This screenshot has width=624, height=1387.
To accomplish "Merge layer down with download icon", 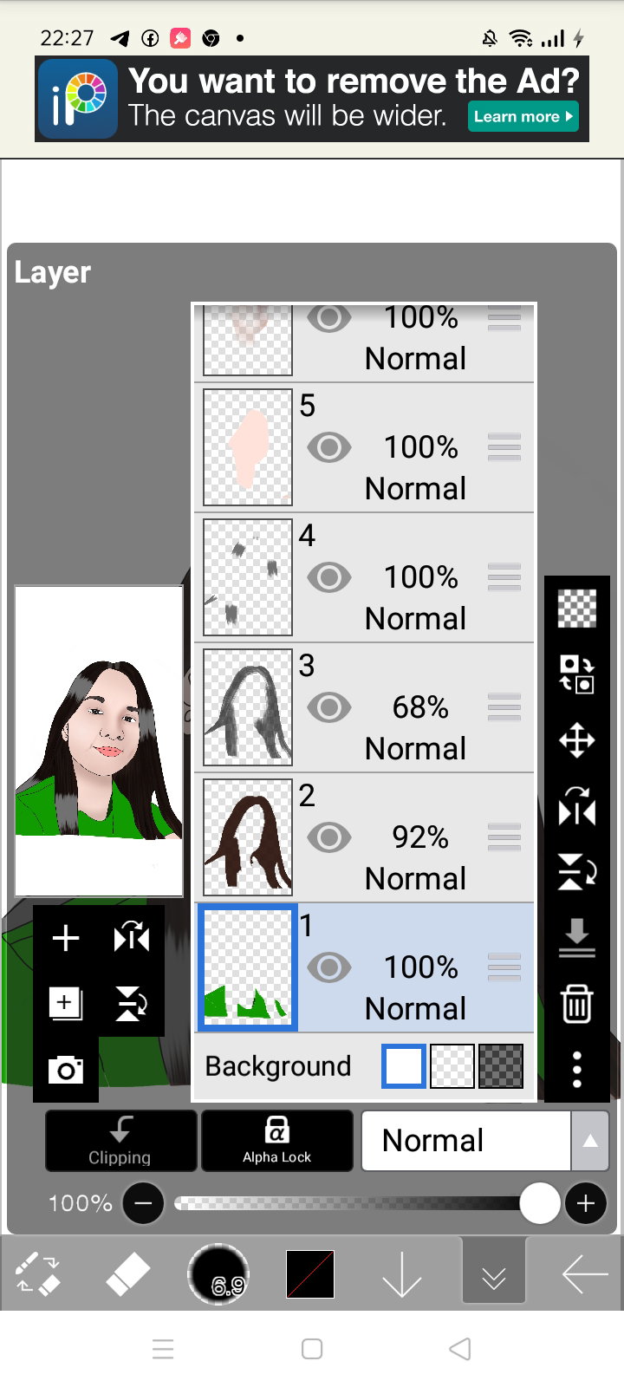I will tap(576, 938).
